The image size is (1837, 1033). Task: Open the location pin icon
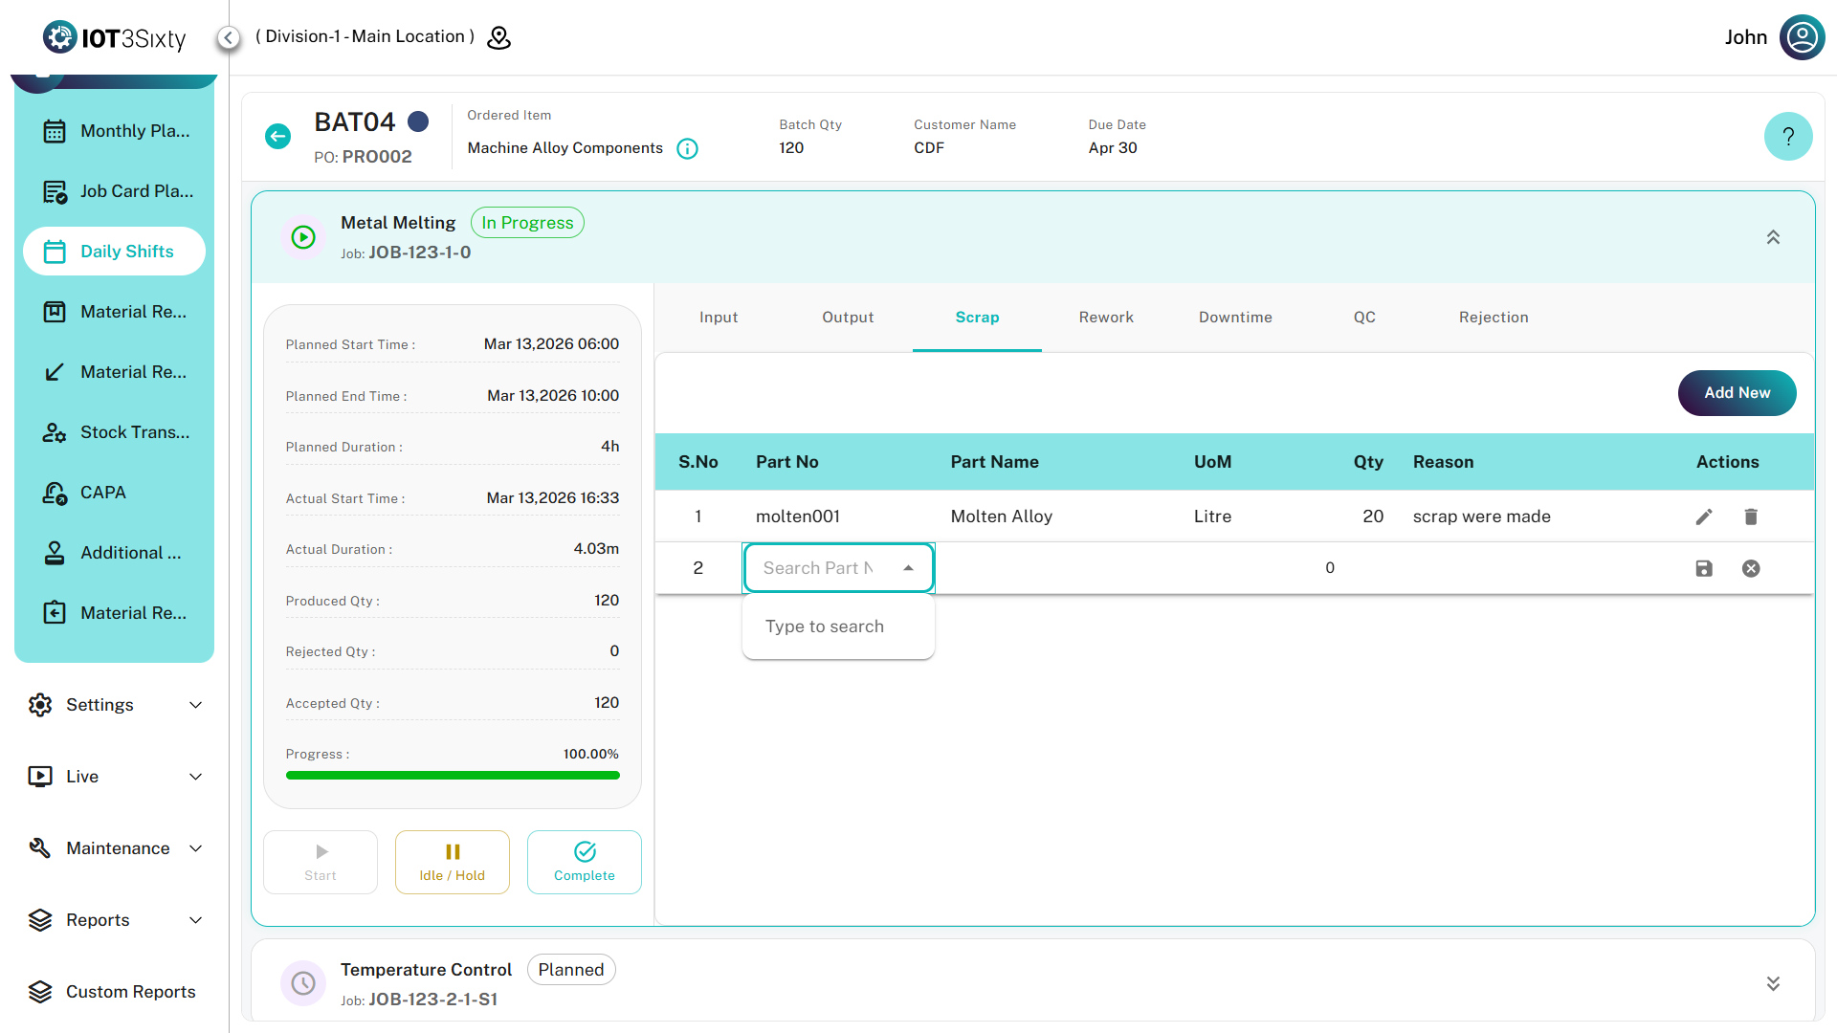click(499, 37)
